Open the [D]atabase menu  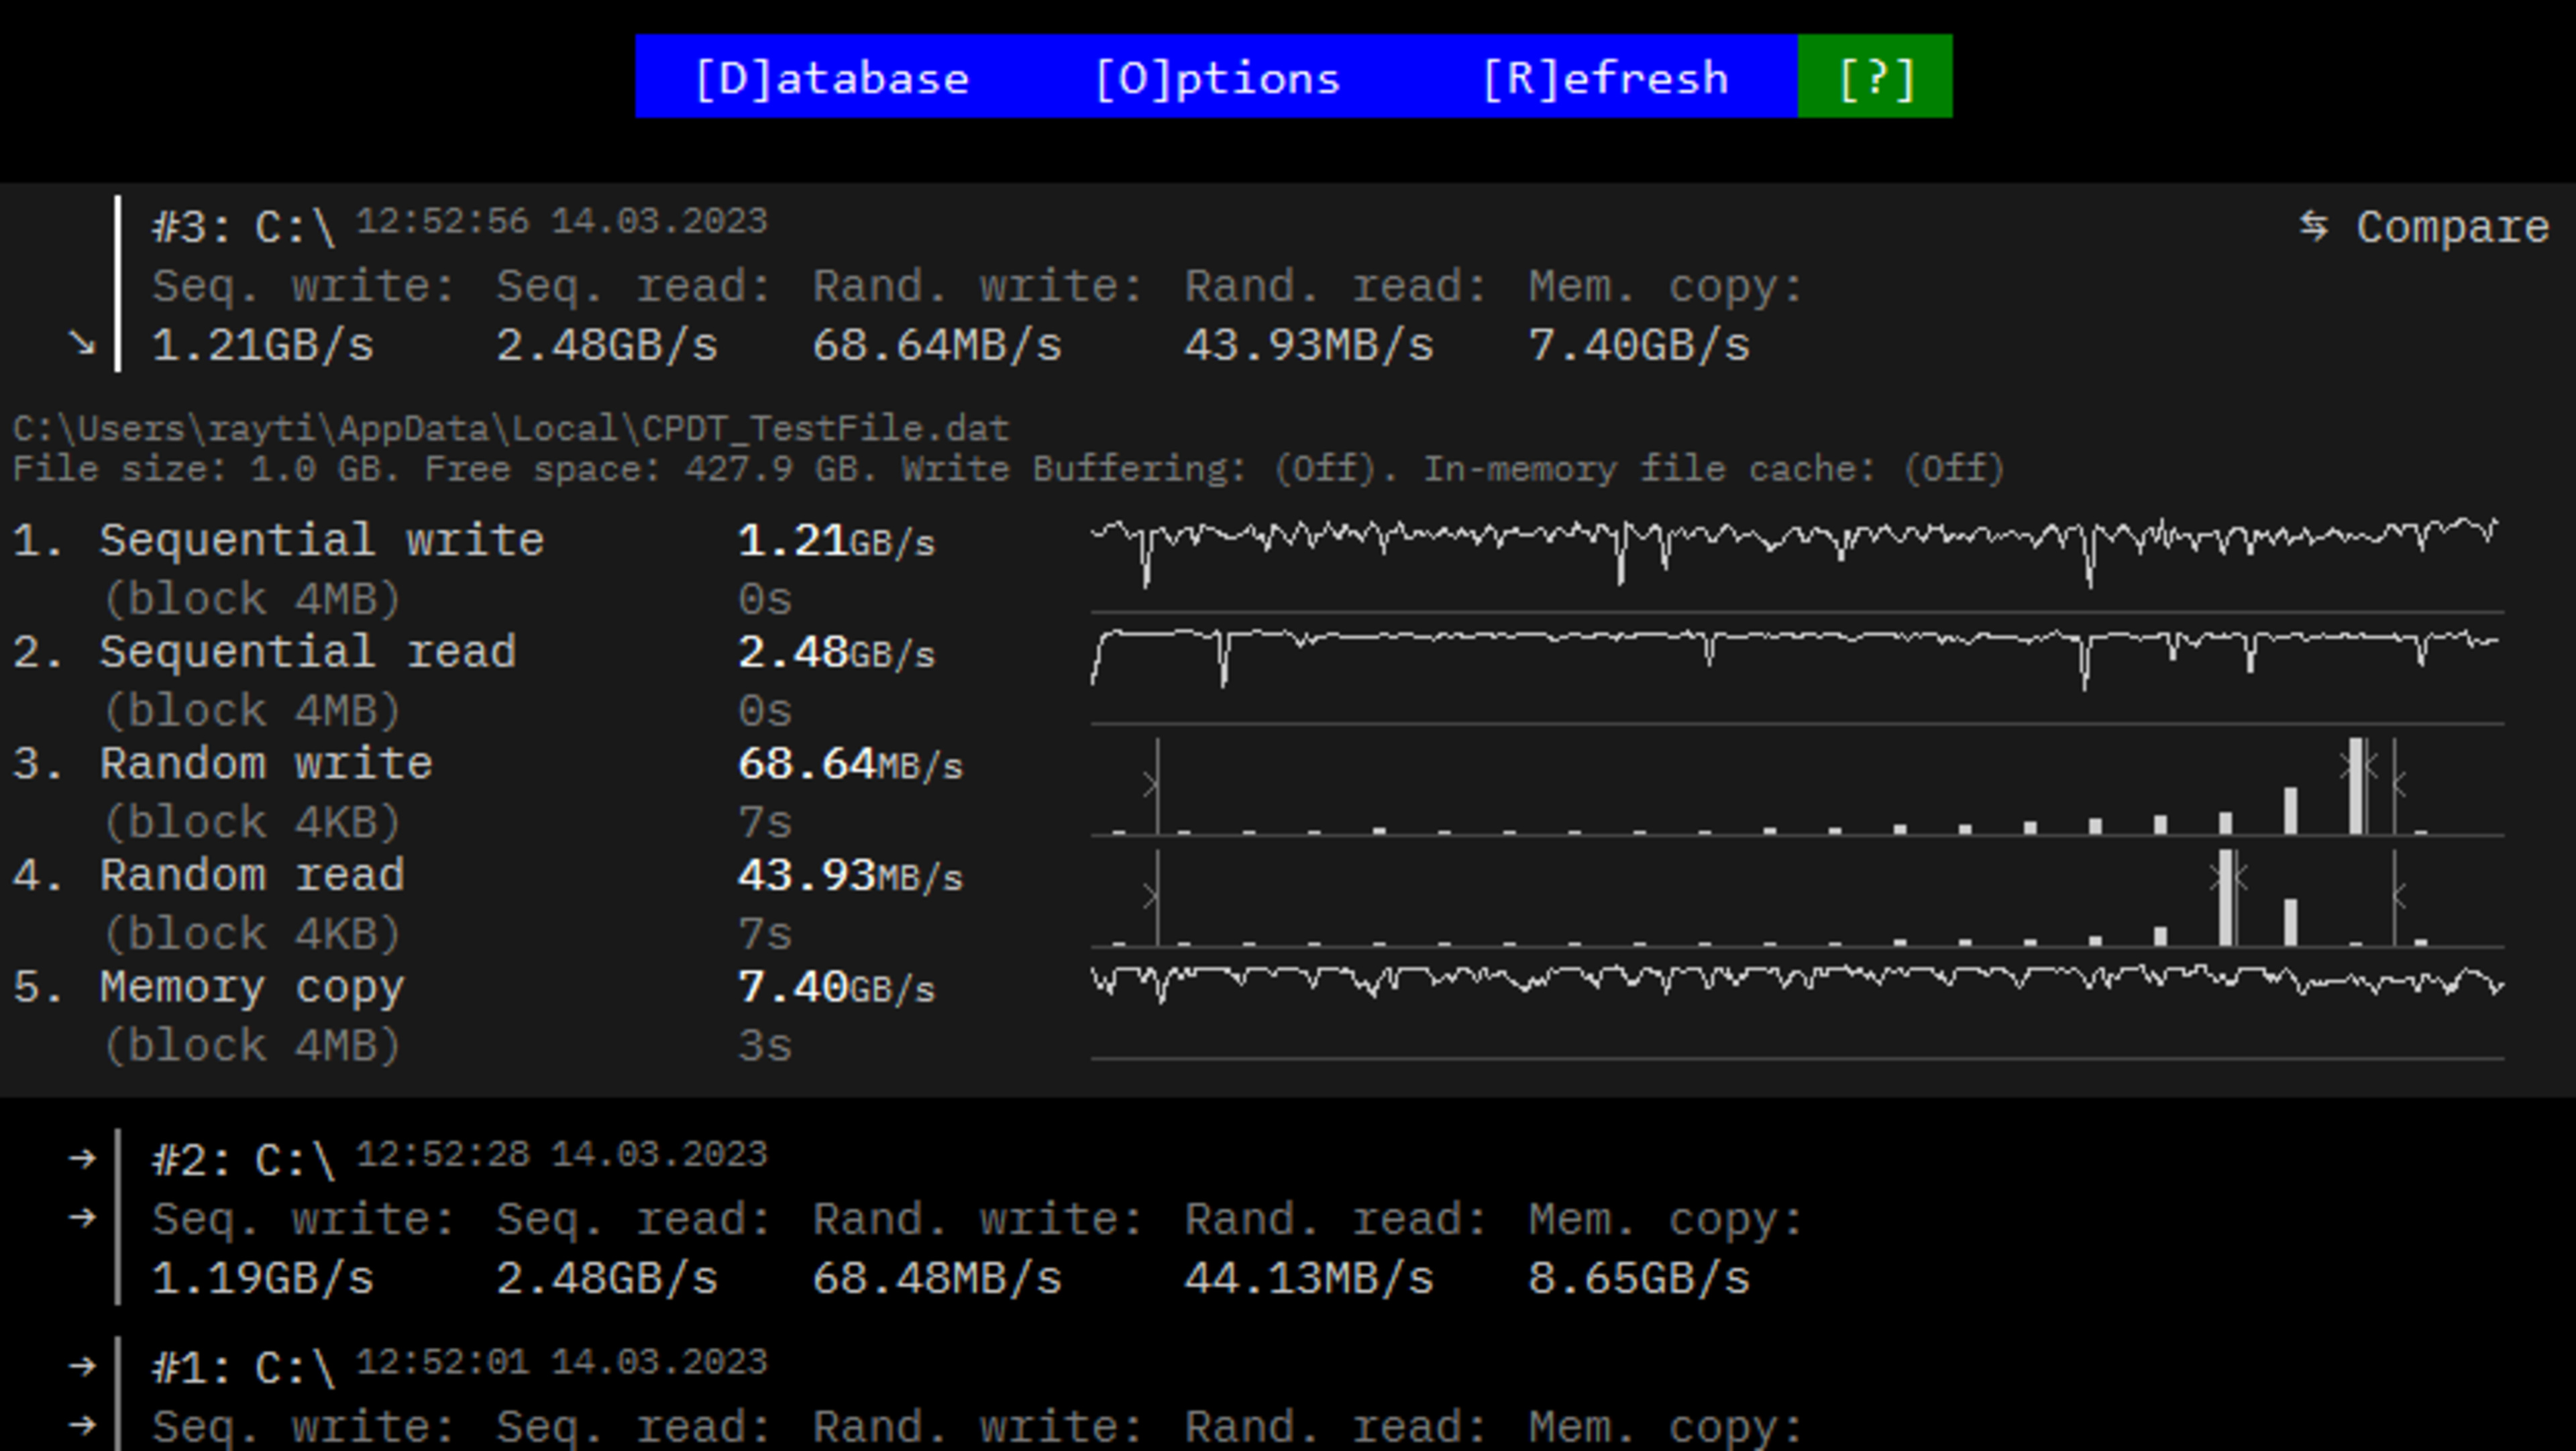coord(831,78)
